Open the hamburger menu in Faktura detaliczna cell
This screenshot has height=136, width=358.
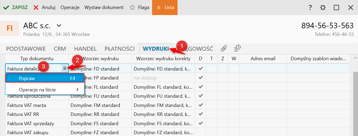point(65,68)
